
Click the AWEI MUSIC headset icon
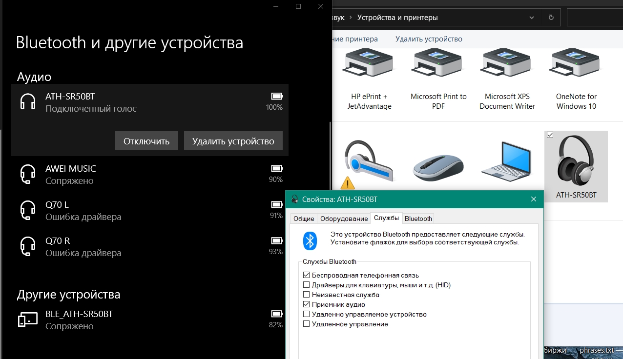pyautogui.click(x=28, y=174)
